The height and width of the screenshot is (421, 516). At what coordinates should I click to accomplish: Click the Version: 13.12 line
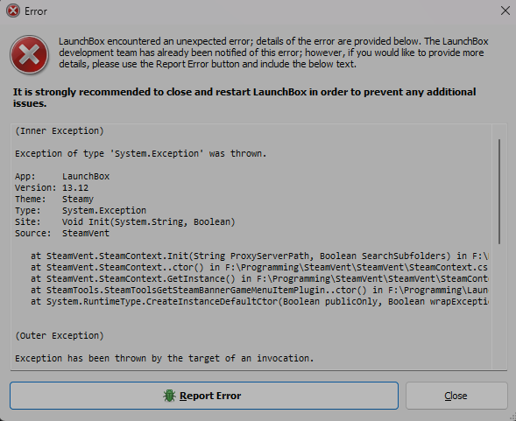pyautogui.click(x=52, y=188)
